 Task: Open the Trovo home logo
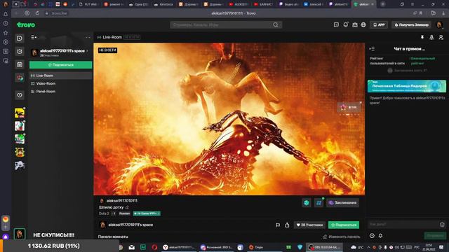[x=26, y=25]
